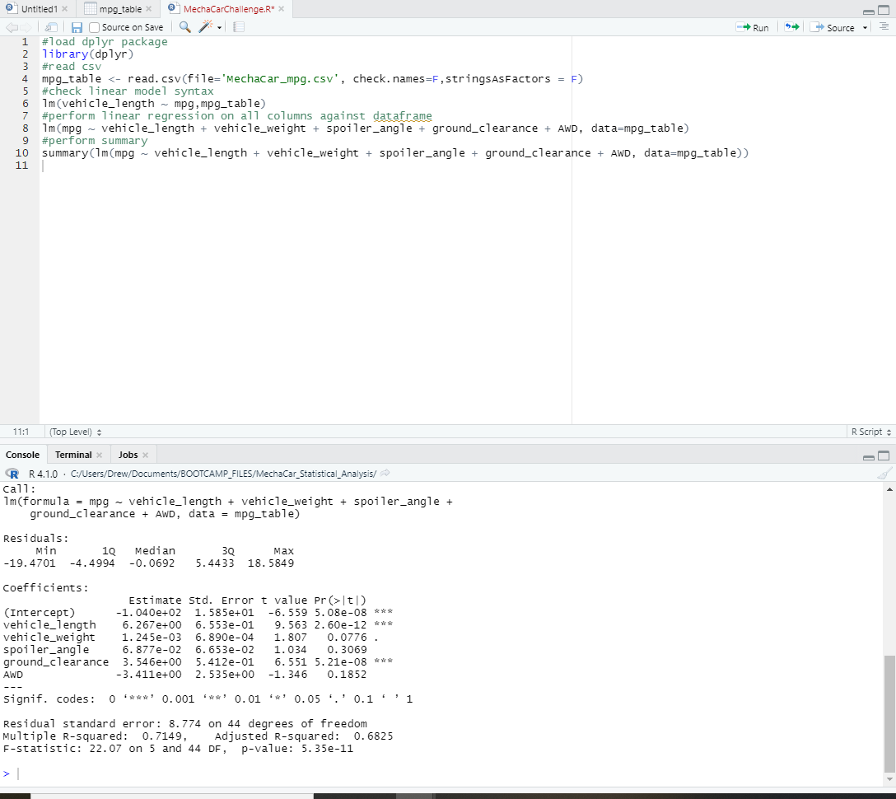This screenshot has height=799, width=896.
Task: Click the vehicle_weight coefficient row
Action: coord(190,638)
